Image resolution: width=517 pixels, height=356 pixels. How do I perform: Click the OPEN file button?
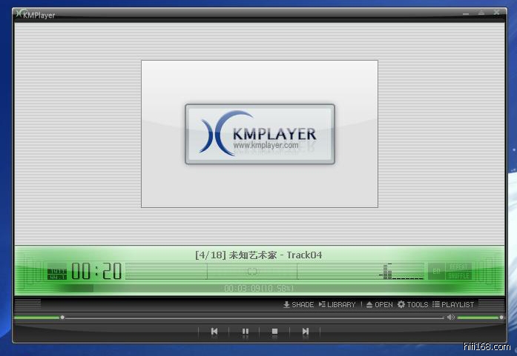[379, 304]
